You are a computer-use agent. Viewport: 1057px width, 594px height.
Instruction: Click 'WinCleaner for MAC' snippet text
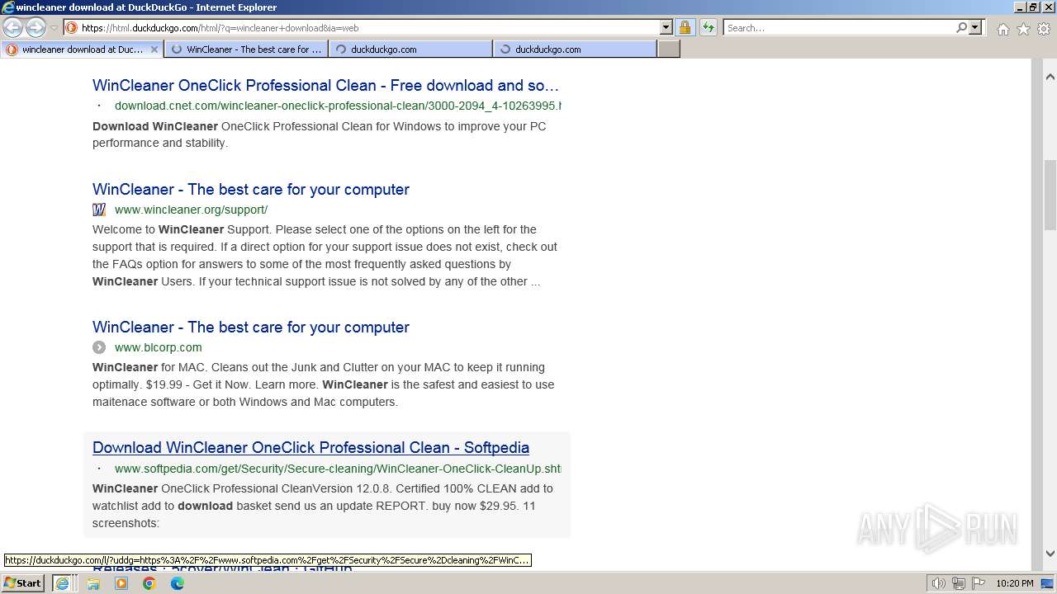click(x=323, y=384)
